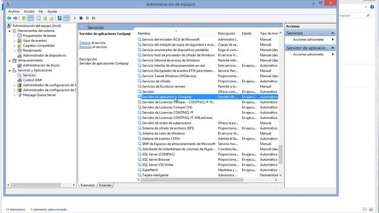379x213 pixels.
Task: Open the Ver menu
Action: coord(41,11)
